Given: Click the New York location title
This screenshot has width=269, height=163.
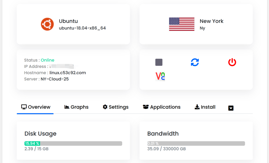Looking at the screenshot, I should coord(211,21).
